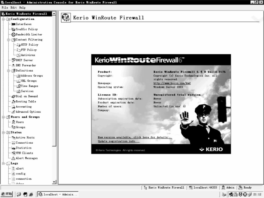
Task: Select the config log entry
Action: pos(21,174)
